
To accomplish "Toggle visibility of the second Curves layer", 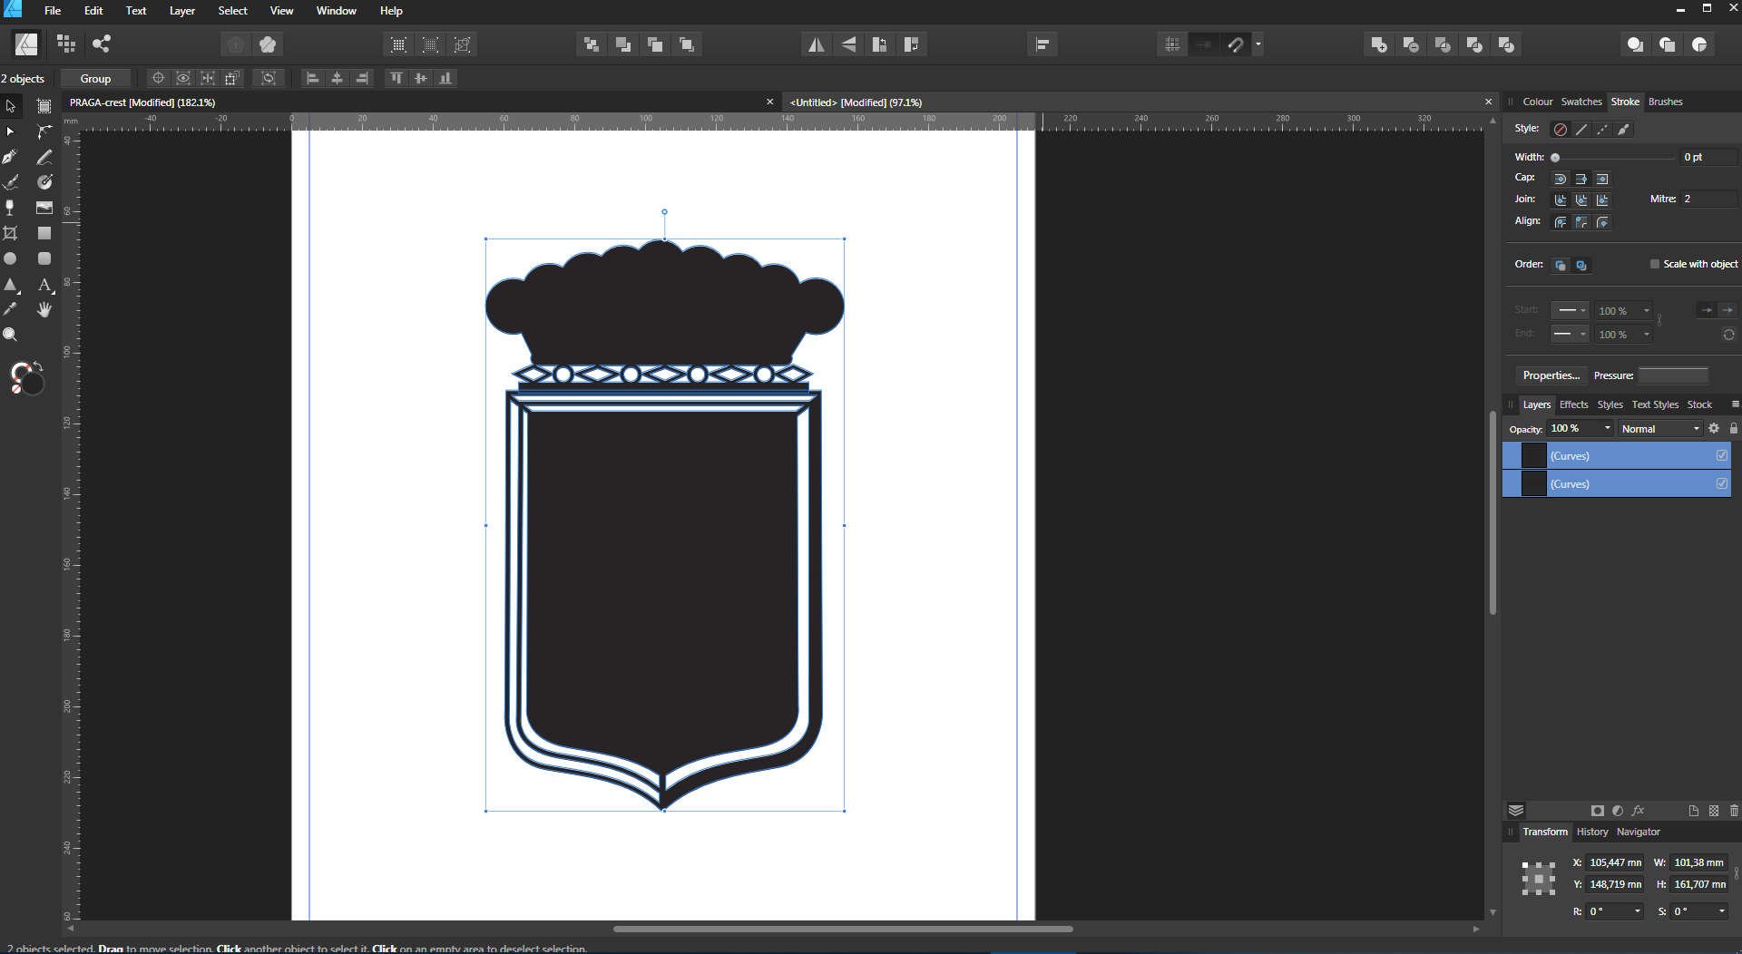I will point(1721,484).
